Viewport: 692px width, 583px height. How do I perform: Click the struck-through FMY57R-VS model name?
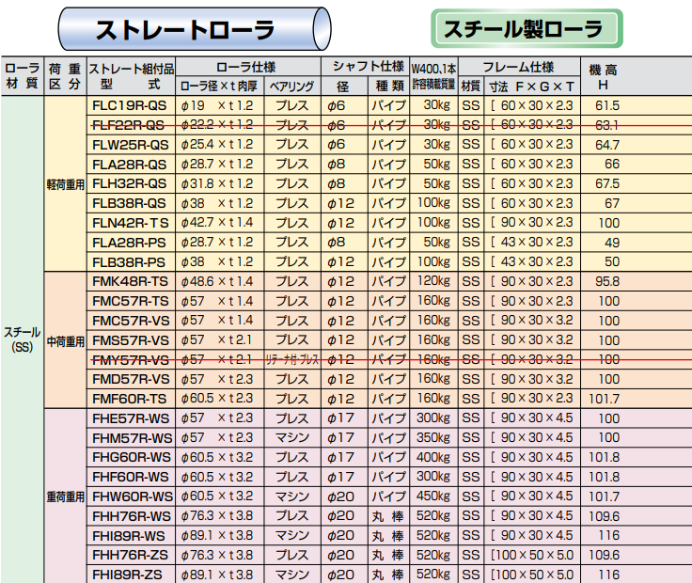click(130, 359)
